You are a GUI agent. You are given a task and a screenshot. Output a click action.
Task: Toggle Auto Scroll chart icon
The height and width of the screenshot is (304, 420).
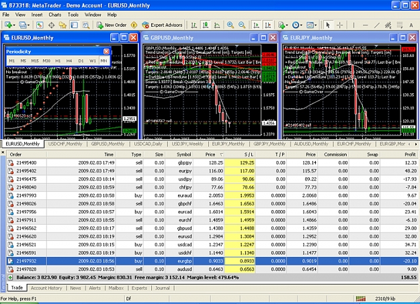(x=256, y=25)
